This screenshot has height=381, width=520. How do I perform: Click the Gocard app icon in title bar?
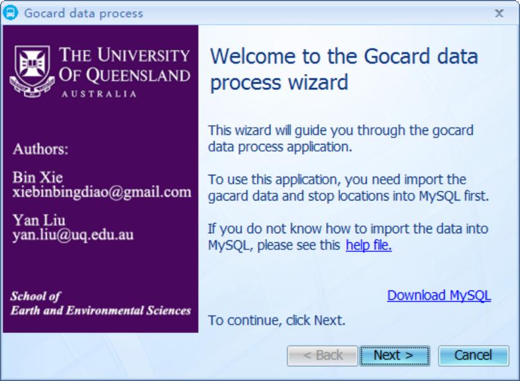[x=12, y=13]
